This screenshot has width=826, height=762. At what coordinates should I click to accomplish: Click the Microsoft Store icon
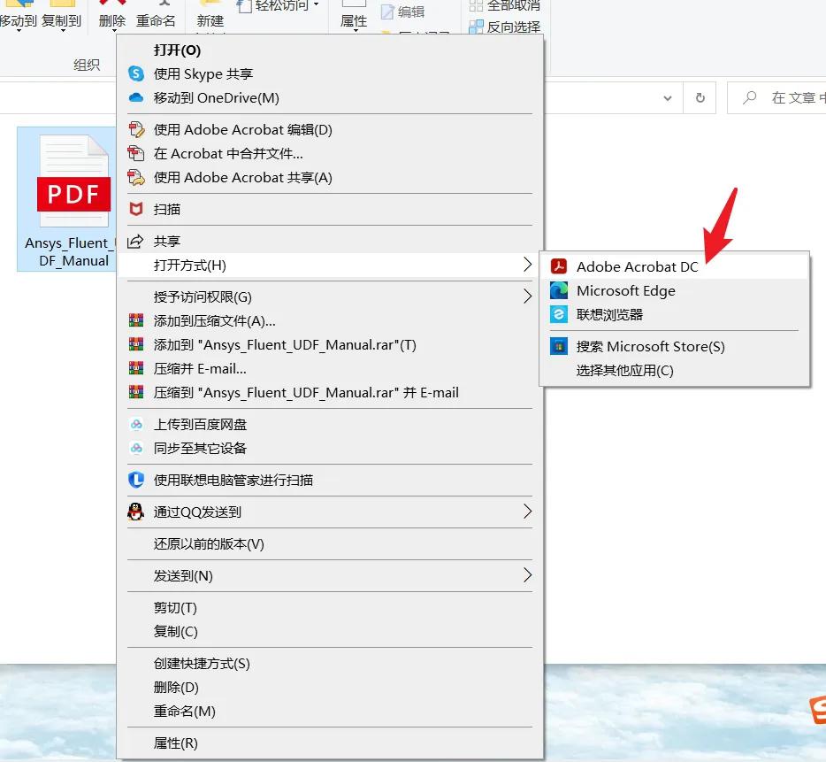point(559,346)
